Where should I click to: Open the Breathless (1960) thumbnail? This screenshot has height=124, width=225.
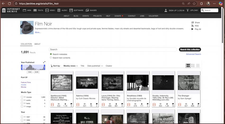[138, 83]
